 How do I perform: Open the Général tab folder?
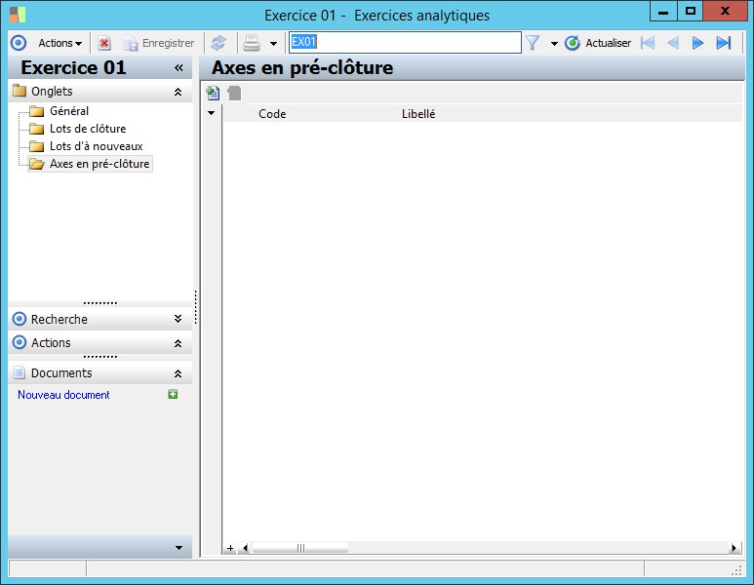(60, 111)
